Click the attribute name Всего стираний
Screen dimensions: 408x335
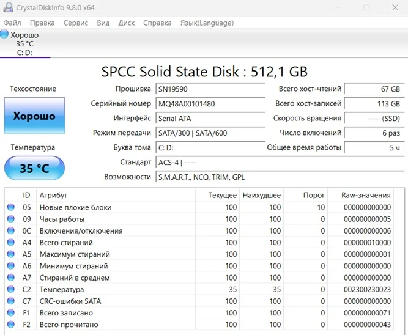point(66,243)
